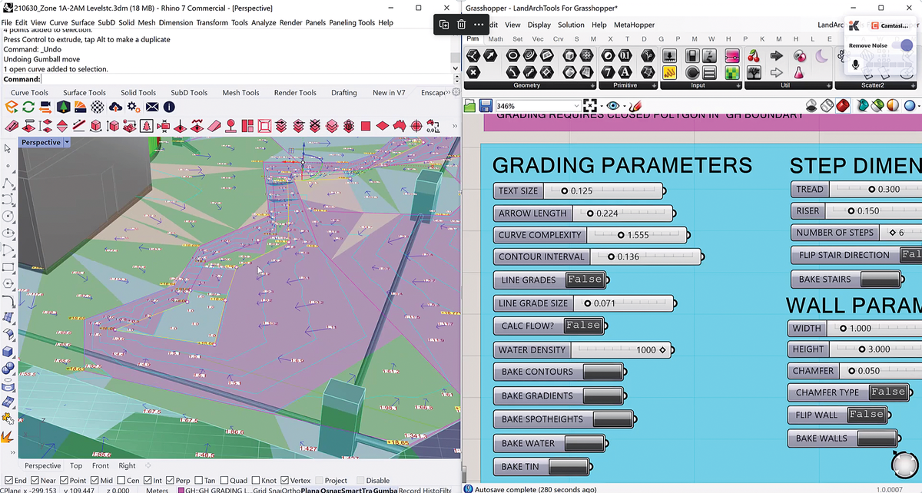922x493 pixels.
Task: Open the Perspective viewport dropdown arrow
Action: 68,142
